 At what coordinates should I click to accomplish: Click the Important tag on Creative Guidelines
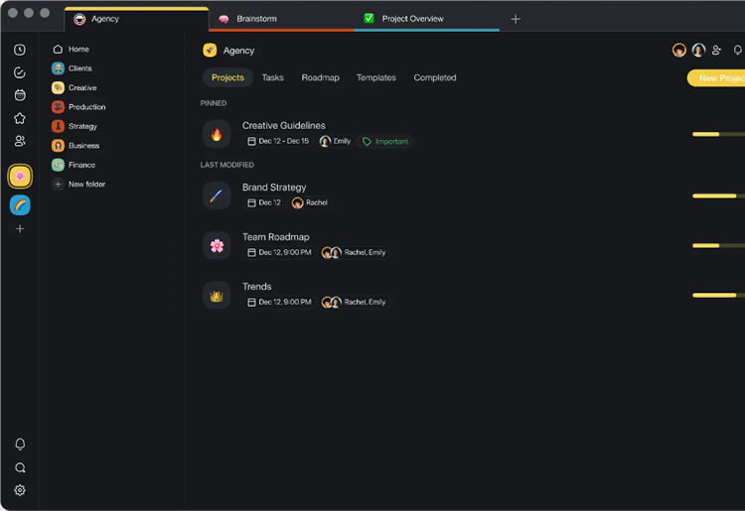(x=385, y=141)
